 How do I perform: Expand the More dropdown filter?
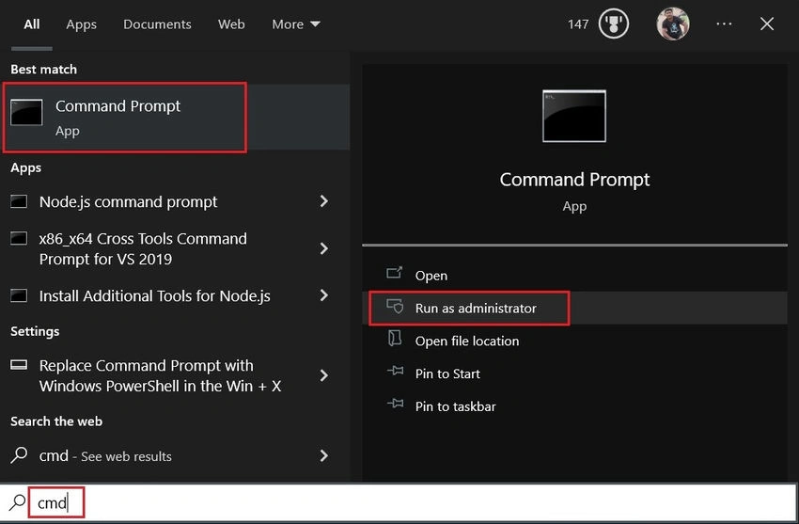[x=296, y=24]
